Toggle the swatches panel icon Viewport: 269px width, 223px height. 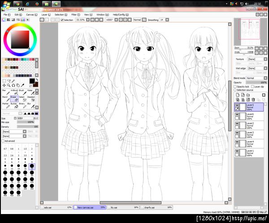click(23, 20)
